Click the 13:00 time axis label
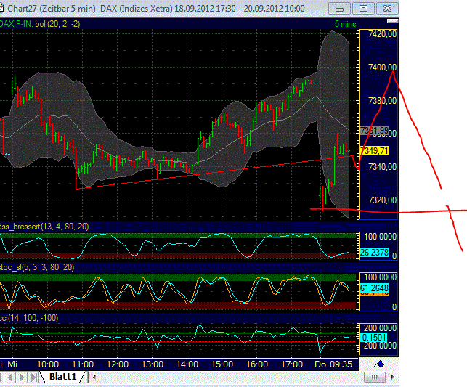The image size is (467, 387). tap(153, 364)
